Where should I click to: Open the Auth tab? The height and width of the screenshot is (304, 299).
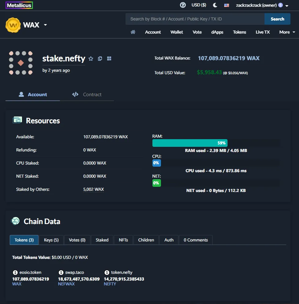169,240
